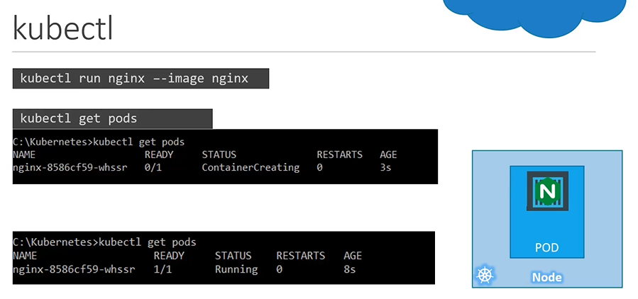Click the Kubernetes wheel icon on the node

[485, 275]
